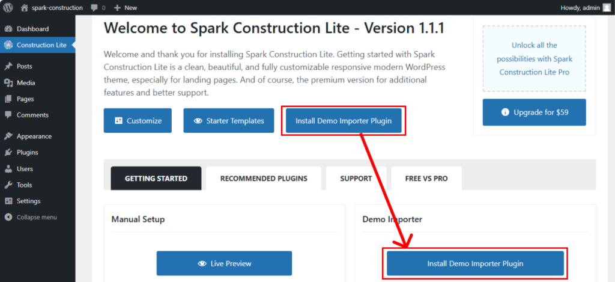Click the Plugins plug icon
Image resolution: width=615 pixels, height=282 pixels.
(8, 153)
